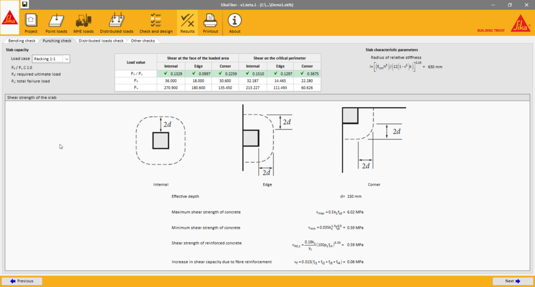The height and width of the screenshot is (287, 535).
Task: Expand the Load case dropdown
Action: (x=66, y=59)
